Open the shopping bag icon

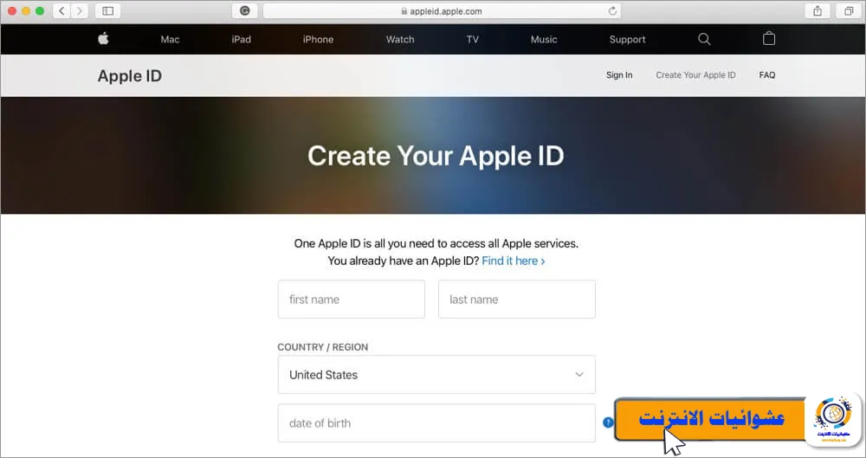(x=769, y=38)
